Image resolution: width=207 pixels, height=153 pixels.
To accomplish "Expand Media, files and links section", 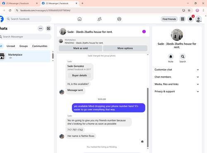I will click(177, 84).
